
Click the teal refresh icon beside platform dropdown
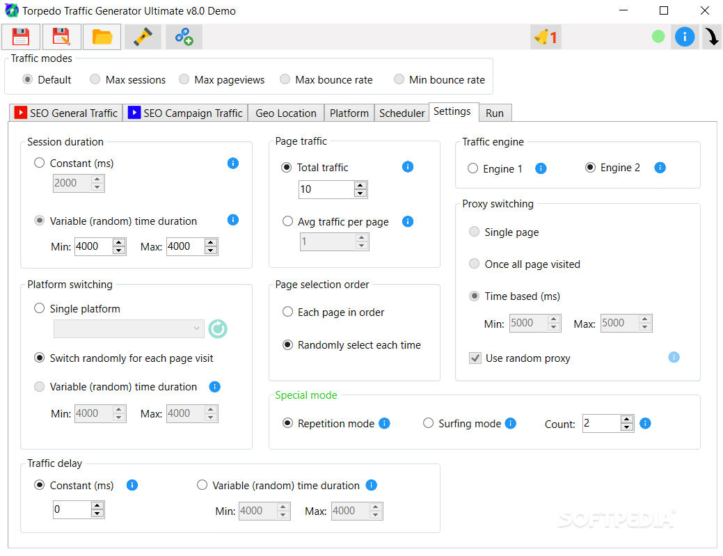tap(218, 328)
